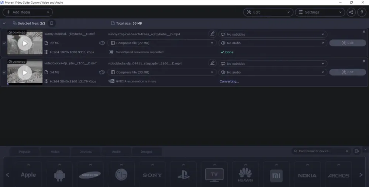Select the PlayStation device preset
Image resolution: width=369 pixels, height=187 pixels.
coord(183,174)
